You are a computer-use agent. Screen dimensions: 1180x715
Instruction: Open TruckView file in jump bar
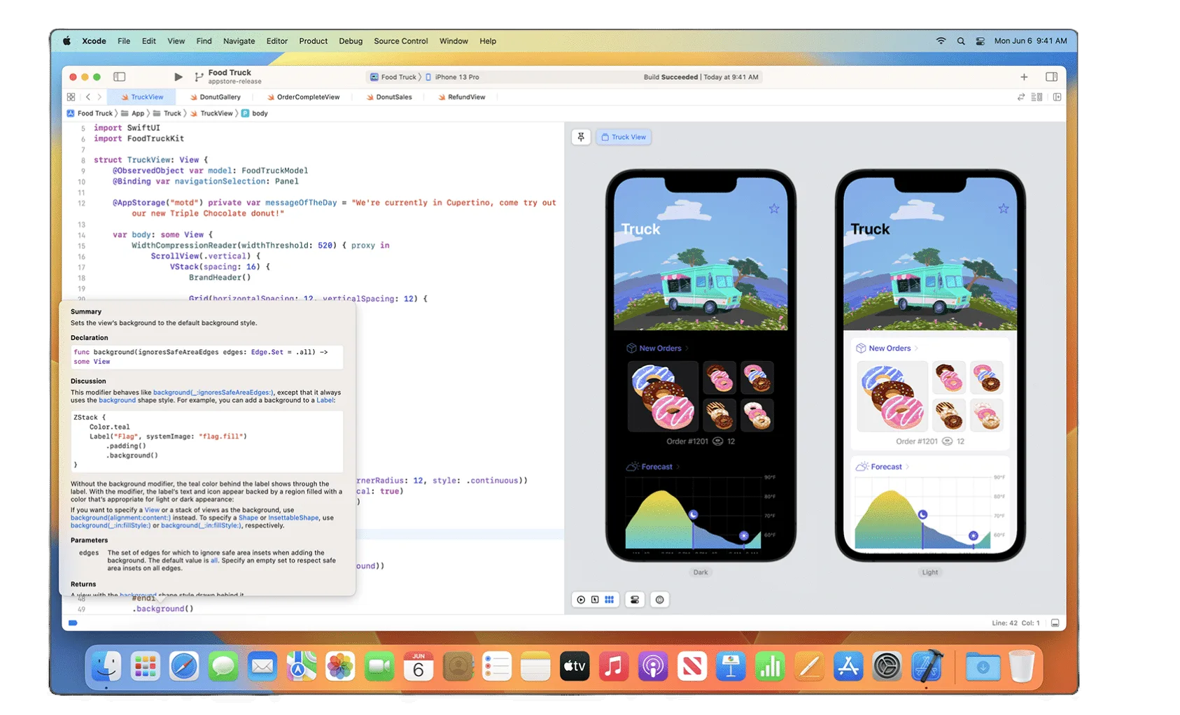211,113
